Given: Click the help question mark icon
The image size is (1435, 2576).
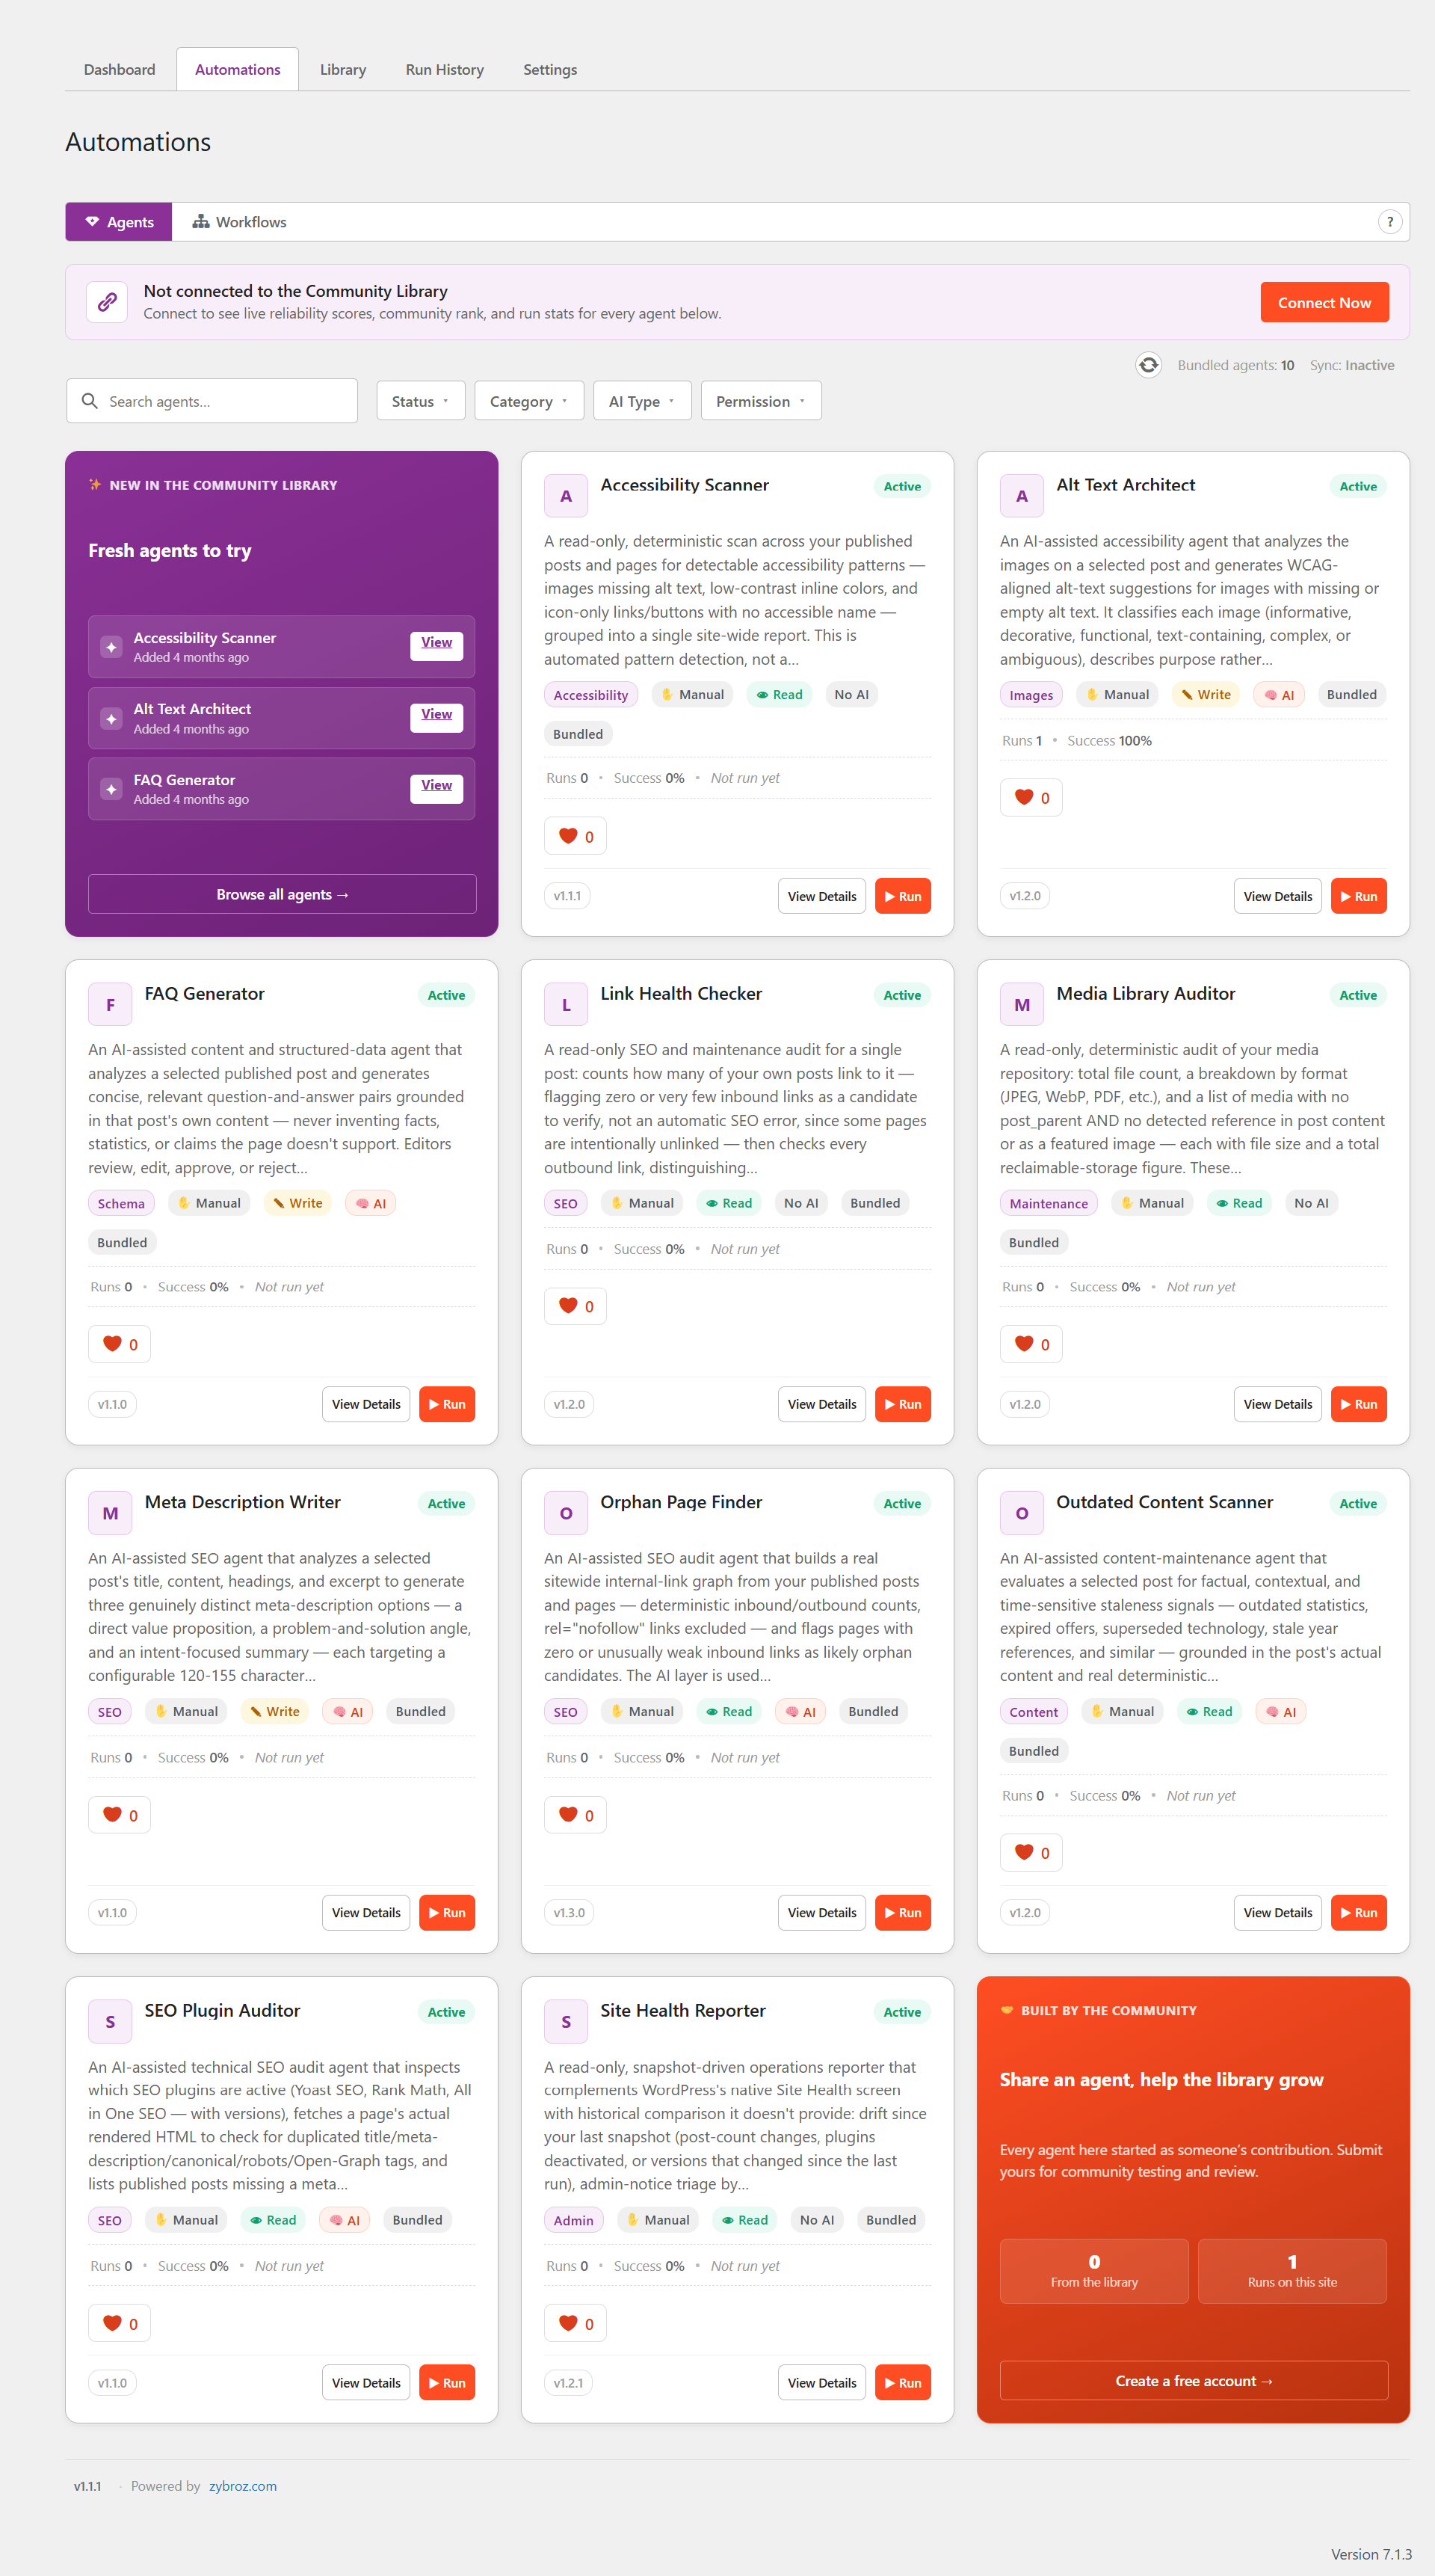Looking at the screenshot, I should coord(1389,222).
